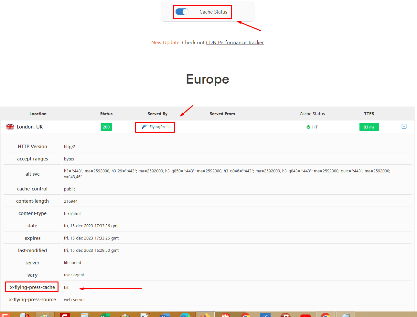Toggle the Cache Status switch off
Screen dimensions: 417x317
(x=182, y=12)
